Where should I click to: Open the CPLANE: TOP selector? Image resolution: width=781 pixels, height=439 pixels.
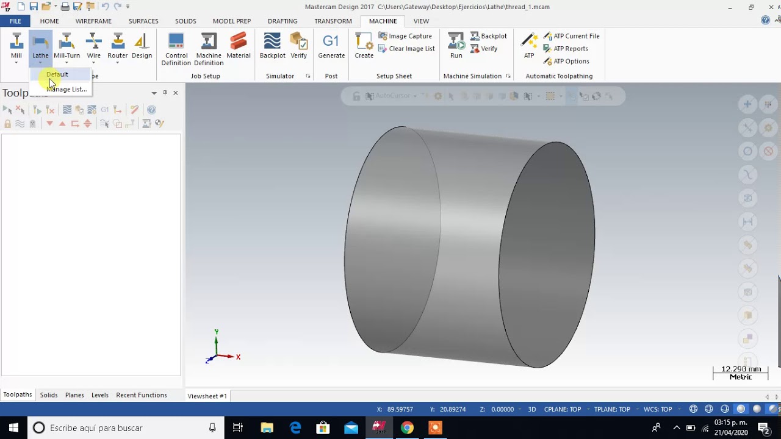click(563, 409)
